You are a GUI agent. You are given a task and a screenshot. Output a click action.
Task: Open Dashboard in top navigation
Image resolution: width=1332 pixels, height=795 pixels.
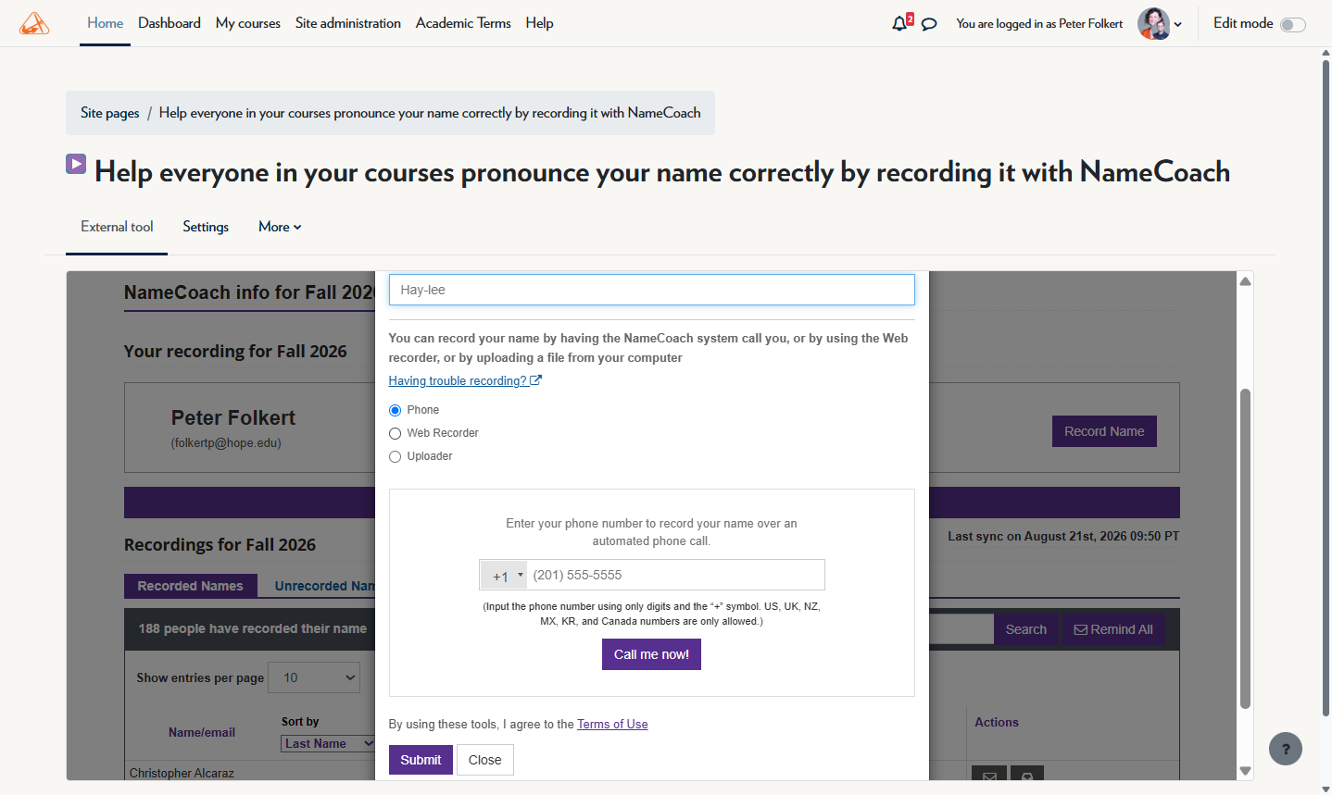(x=170, y=23)
